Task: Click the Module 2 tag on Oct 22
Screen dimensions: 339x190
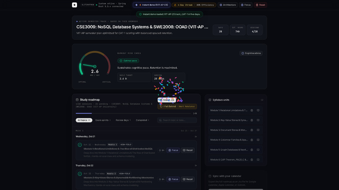Action: coord(111,173)
